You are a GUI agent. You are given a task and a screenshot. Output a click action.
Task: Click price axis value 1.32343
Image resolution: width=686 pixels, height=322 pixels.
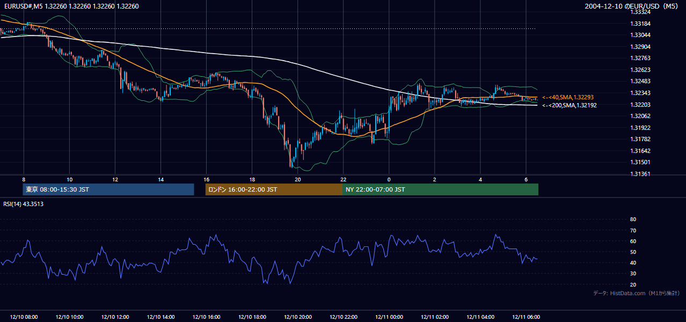pos(641,93)
